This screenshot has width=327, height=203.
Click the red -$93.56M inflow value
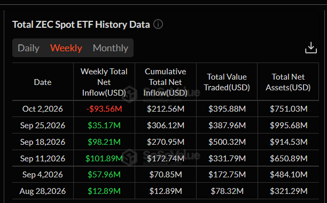[104, 109]
